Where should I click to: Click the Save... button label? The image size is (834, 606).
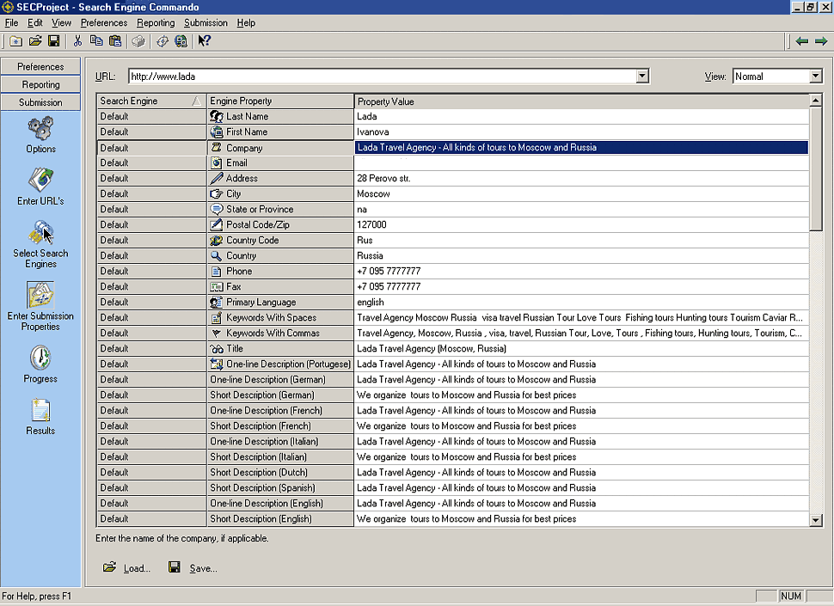click(203, 568)
